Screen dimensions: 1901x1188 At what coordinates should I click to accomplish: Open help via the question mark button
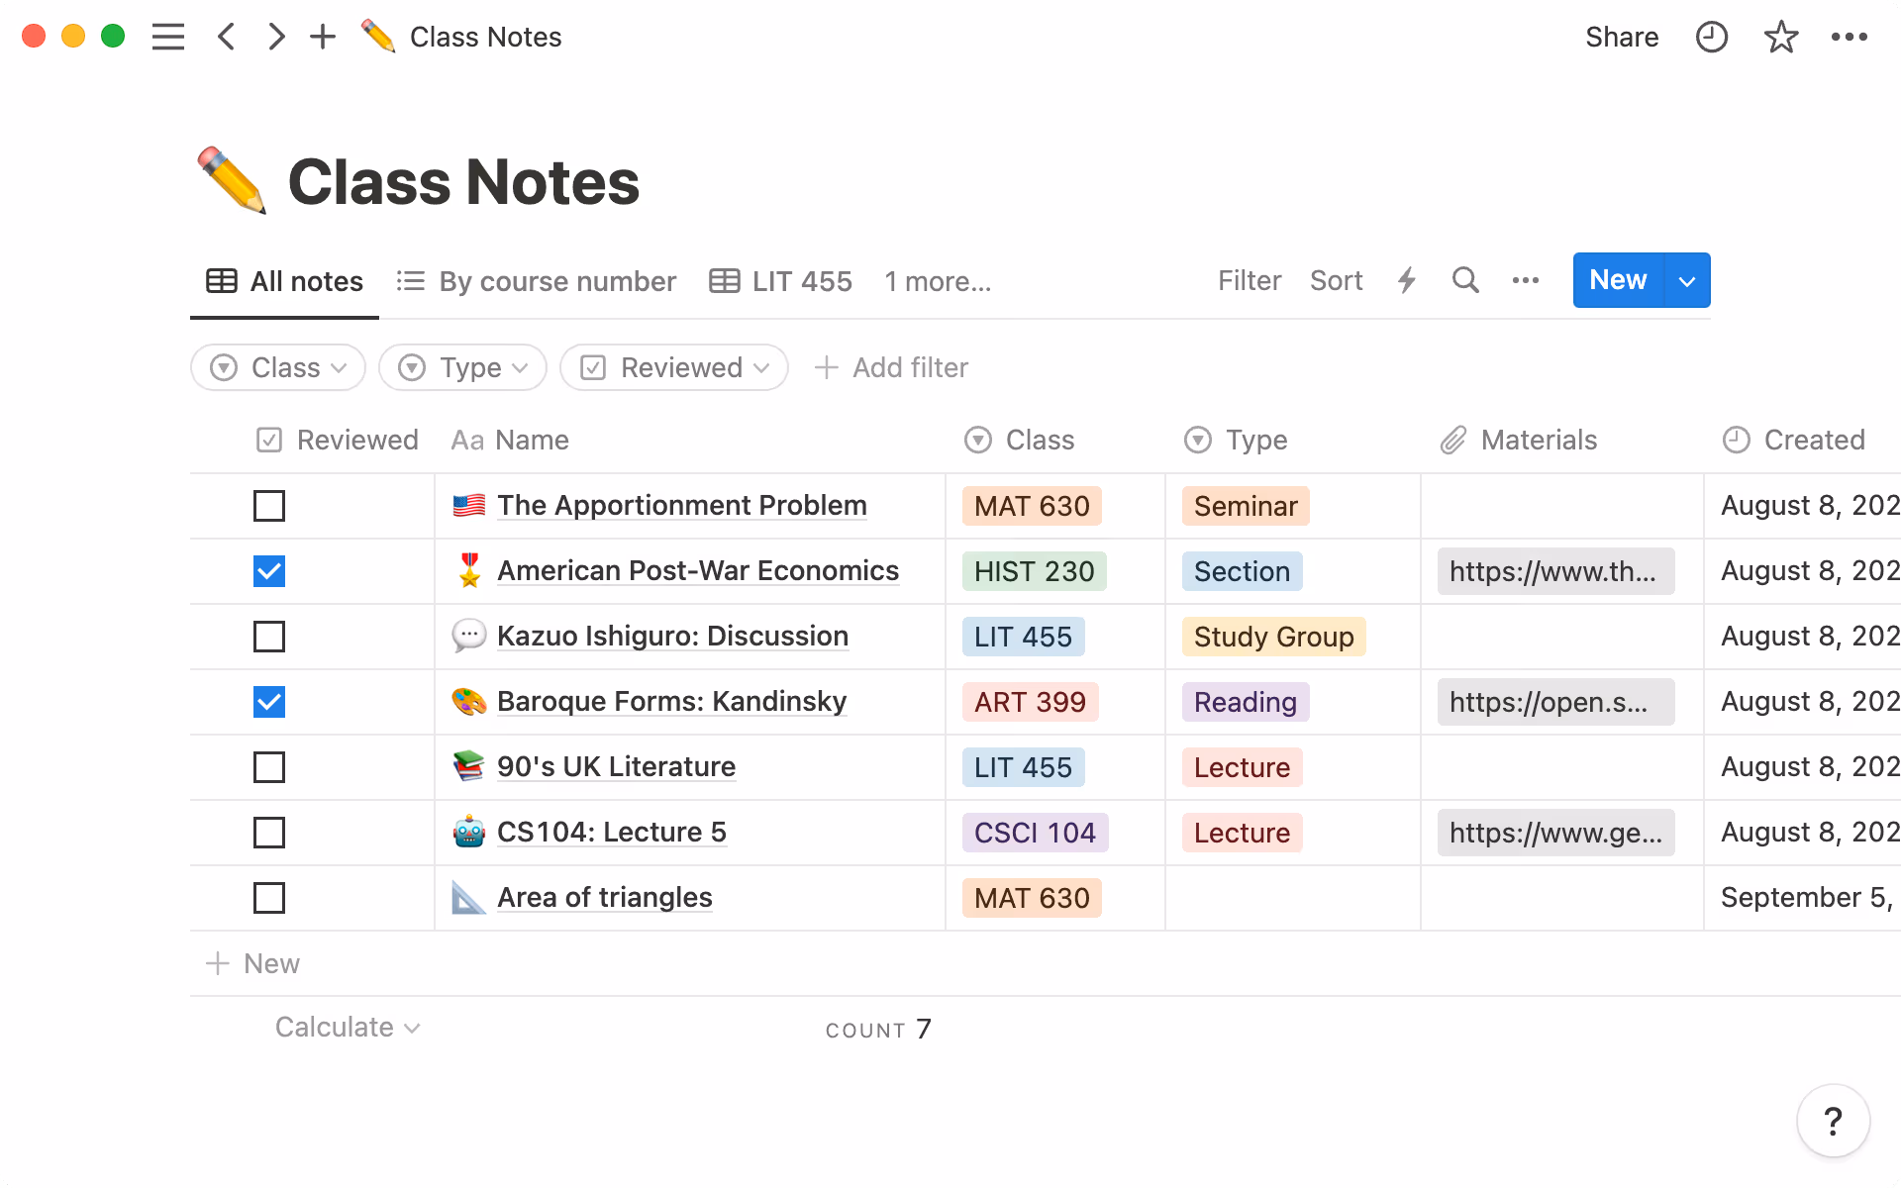[x=1833, y=1120]
